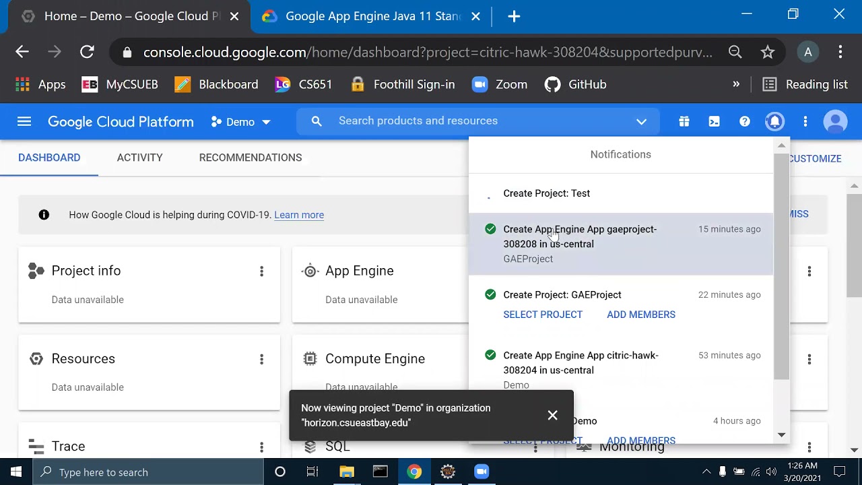Open a new browser tab with plus
Viewport: 862px width, 485px height.
(514, 16)
